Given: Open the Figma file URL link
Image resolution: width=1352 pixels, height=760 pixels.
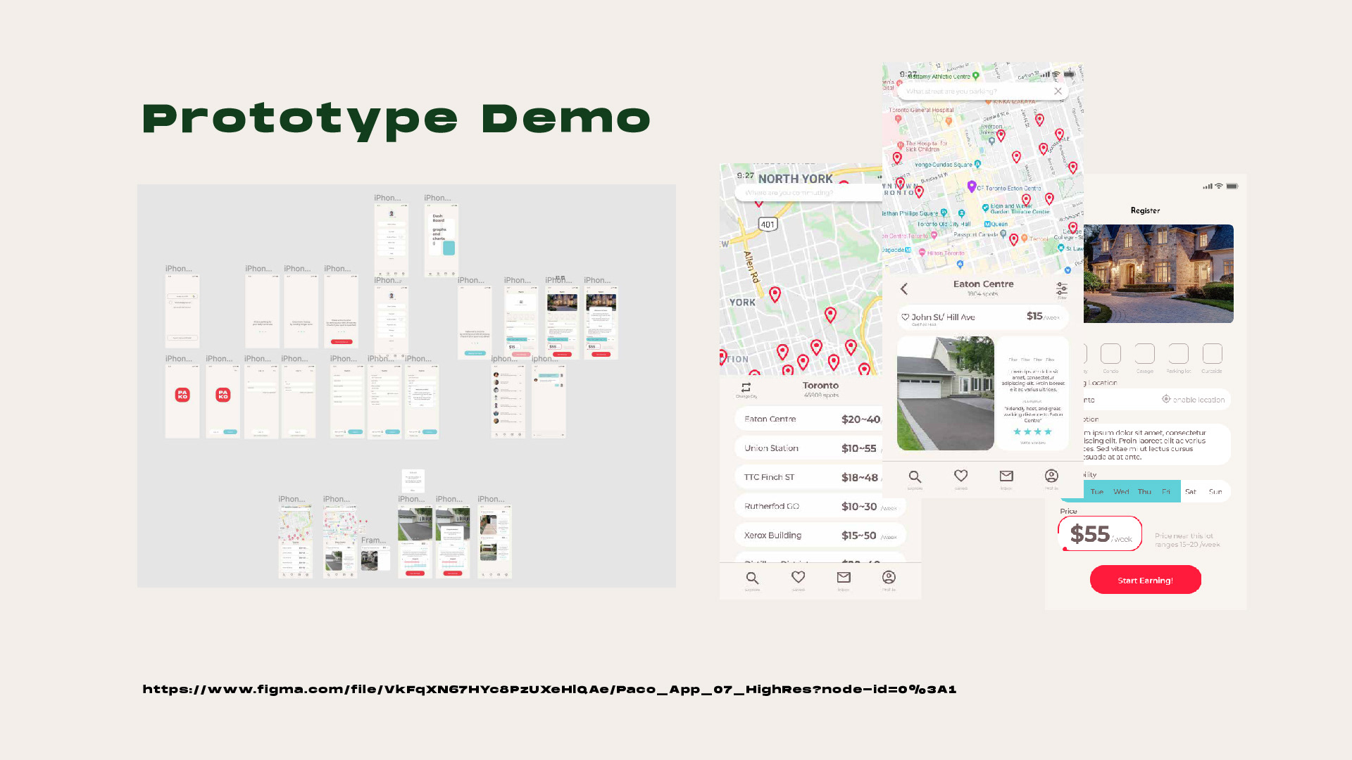Looking at the screenshot, I should (549, 690).
